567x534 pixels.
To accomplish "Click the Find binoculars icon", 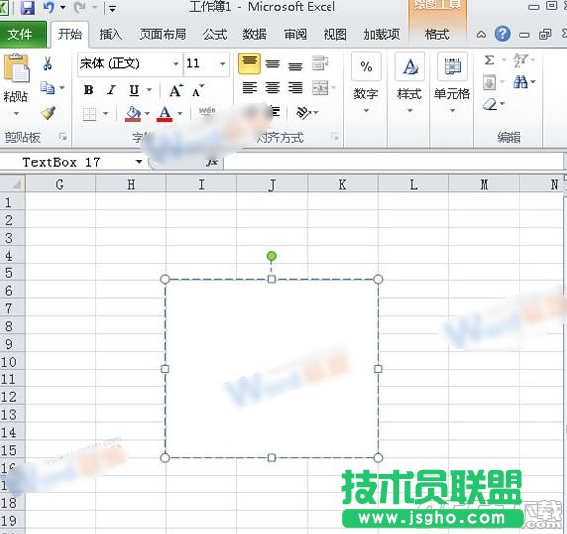I will coord(520,82).
